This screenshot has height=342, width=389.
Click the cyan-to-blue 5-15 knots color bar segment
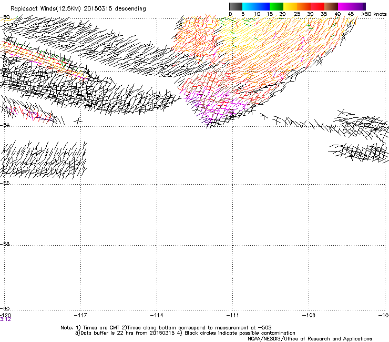(256, 6)
